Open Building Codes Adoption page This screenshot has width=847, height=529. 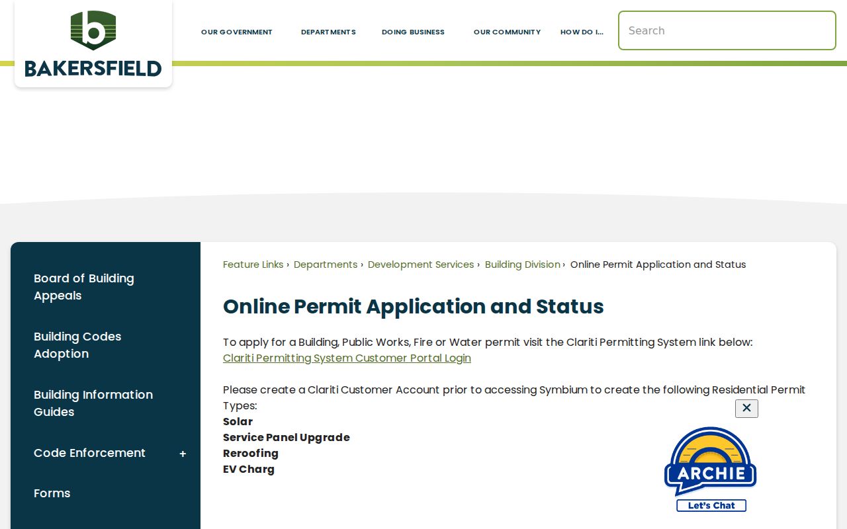[77, 345]
